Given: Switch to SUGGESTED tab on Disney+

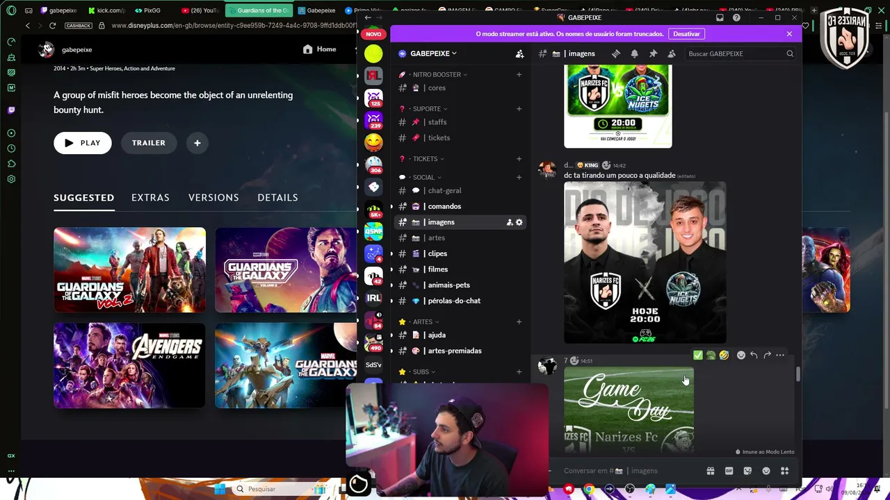Looking at the screenshot, I should pyautogui.click(x=84, y=198).
